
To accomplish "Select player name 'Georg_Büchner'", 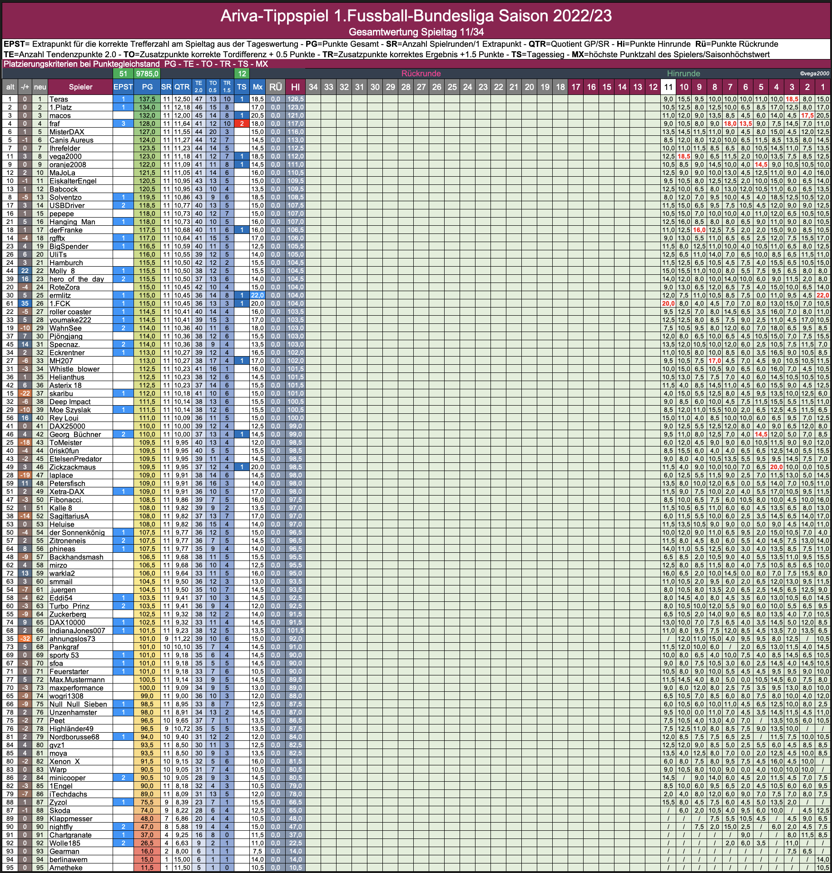I will click(x=75, y=434).
